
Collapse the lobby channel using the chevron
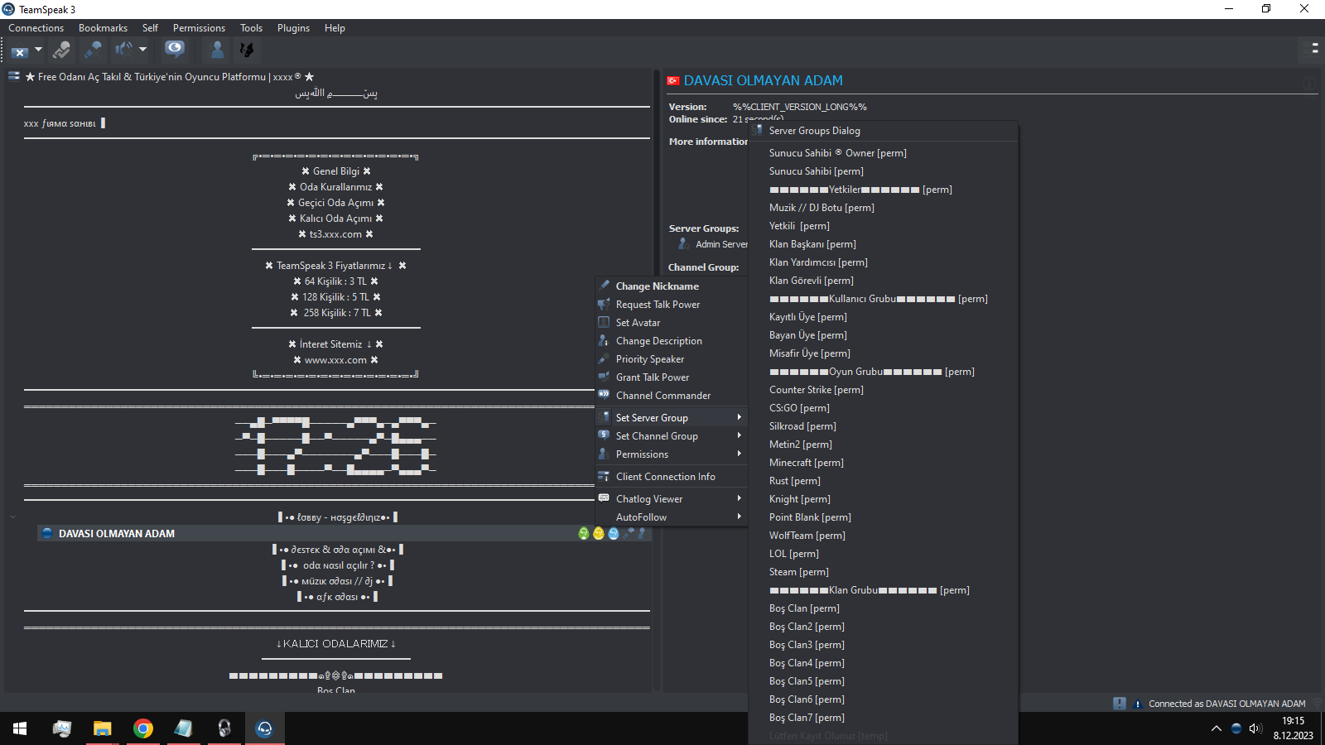[x=12, y=517]
